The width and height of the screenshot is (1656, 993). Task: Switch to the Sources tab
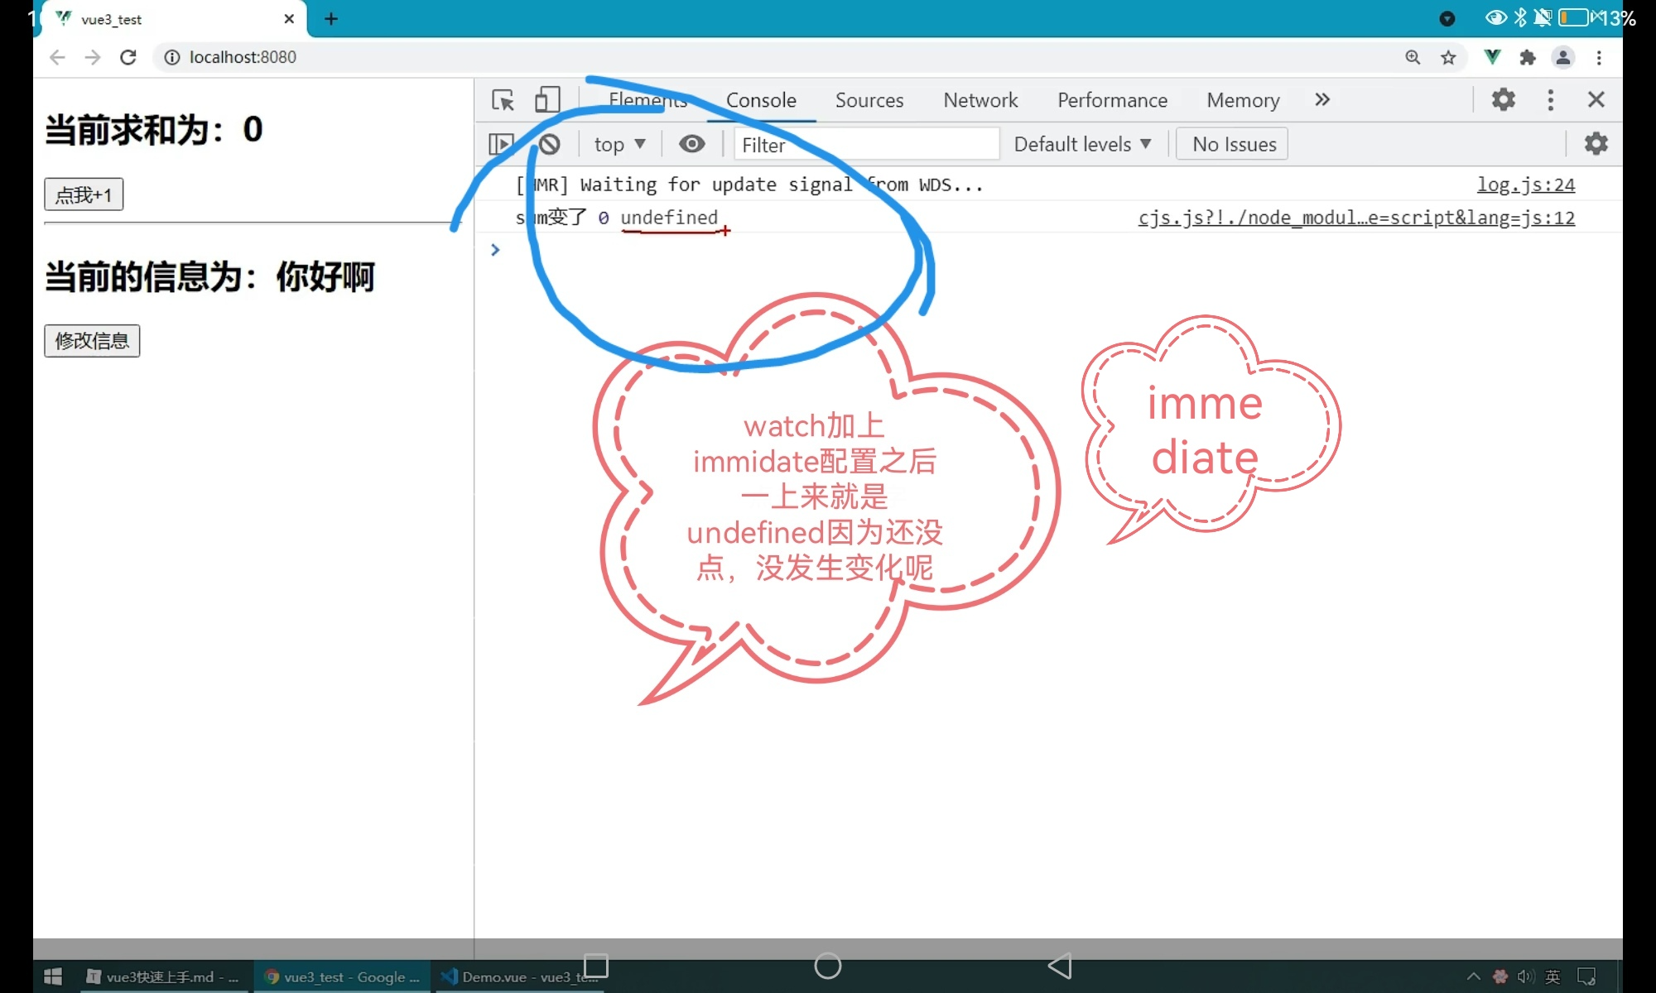pos(869,100)
